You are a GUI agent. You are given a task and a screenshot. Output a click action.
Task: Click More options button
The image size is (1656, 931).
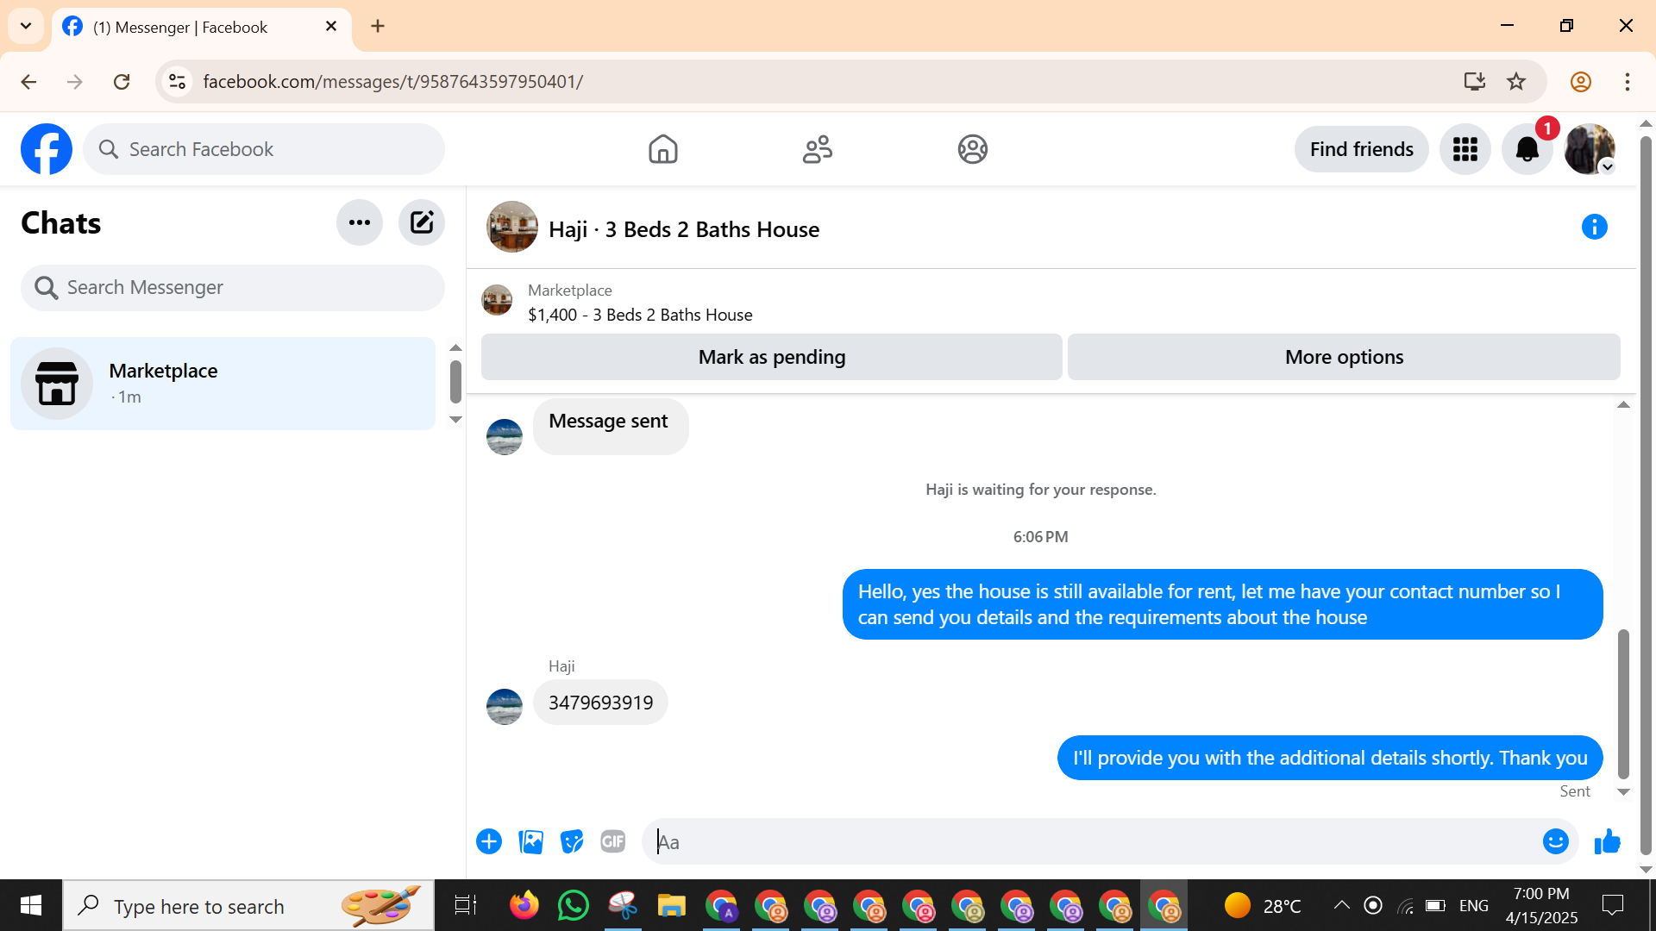(x=1343, y=357)
